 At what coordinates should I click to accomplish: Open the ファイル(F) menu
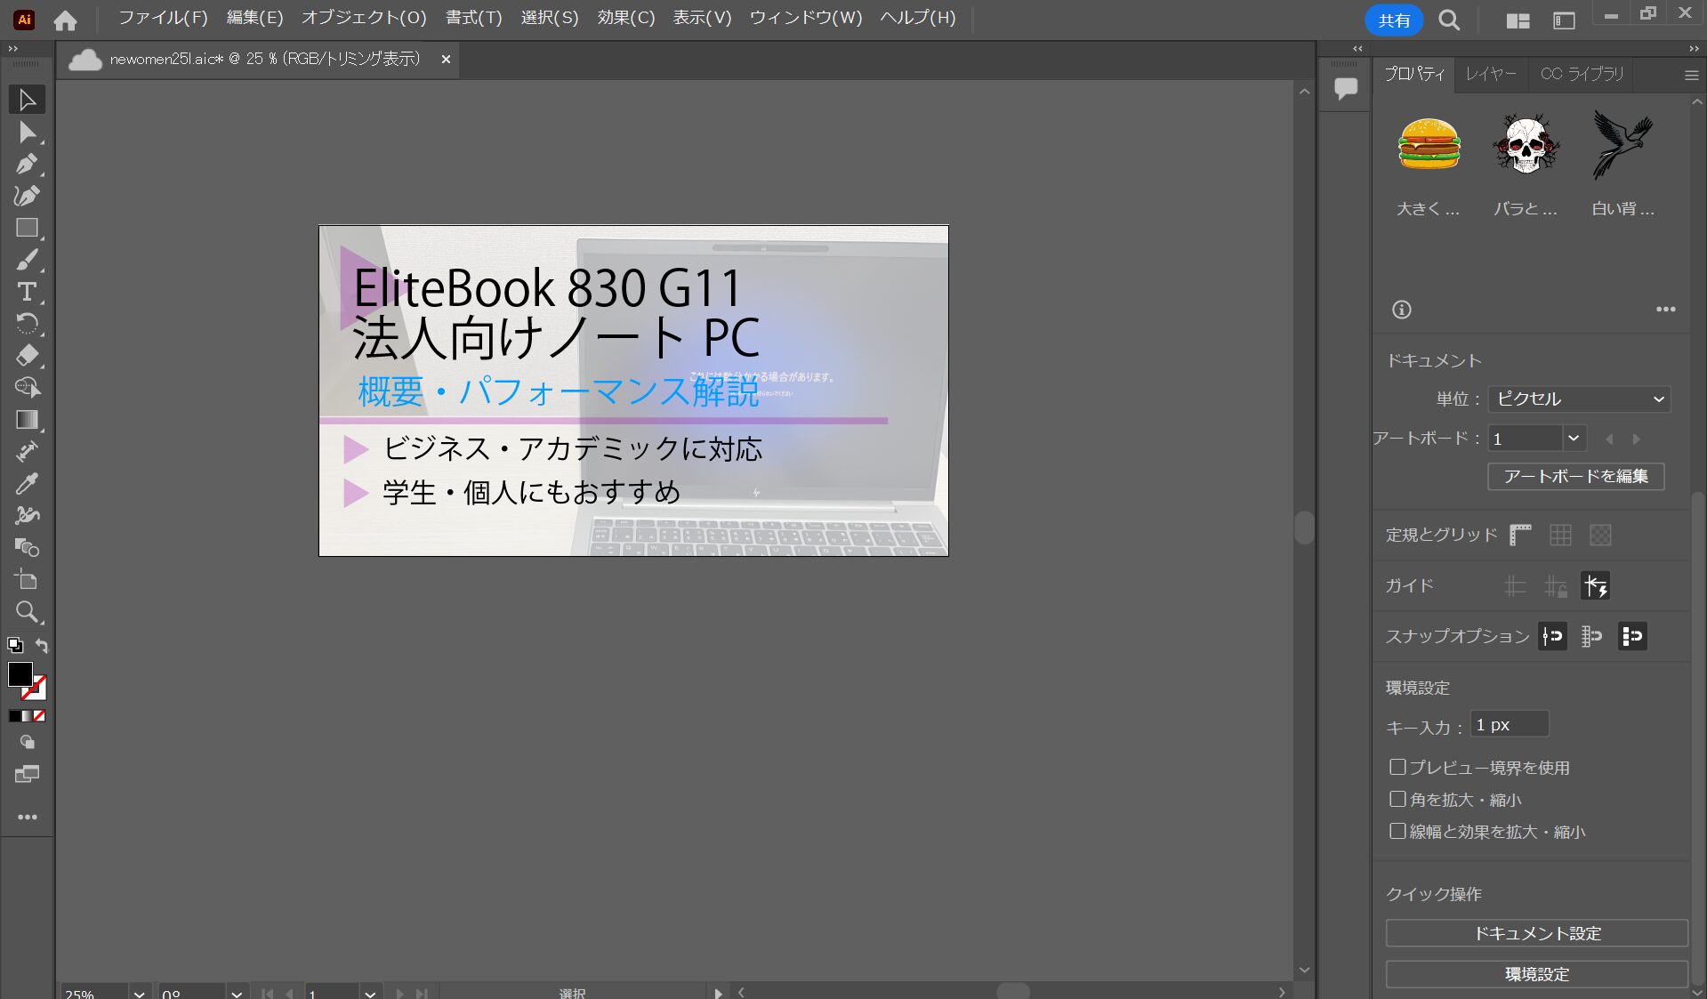click(163, 18)
